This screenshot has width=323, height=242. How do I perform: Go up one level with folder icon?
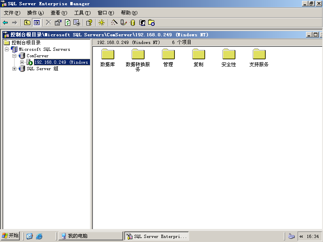pos(27,23)
